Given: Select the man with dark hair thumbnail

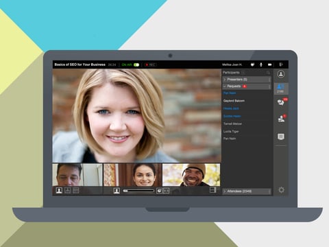Looking at the screenshot, I should (77, 175).
